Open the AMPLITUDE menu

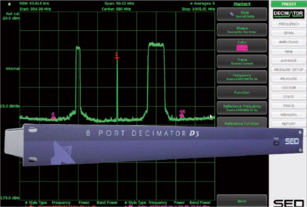click(x=289, y=42)
